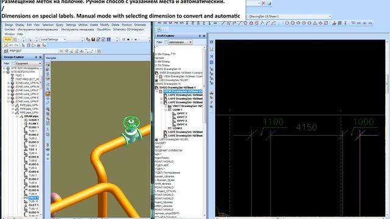
Task: Toggle the Design Explorer Filter checkbox
Action: (x=13, y=63)
